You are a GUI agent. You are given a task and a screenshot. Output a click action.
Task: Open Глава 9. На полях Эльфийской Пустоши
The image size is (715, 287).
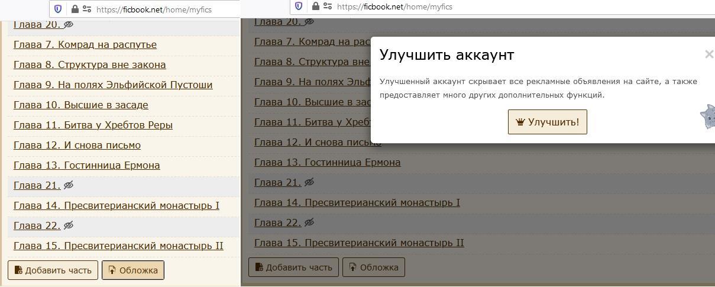[113, 85]
